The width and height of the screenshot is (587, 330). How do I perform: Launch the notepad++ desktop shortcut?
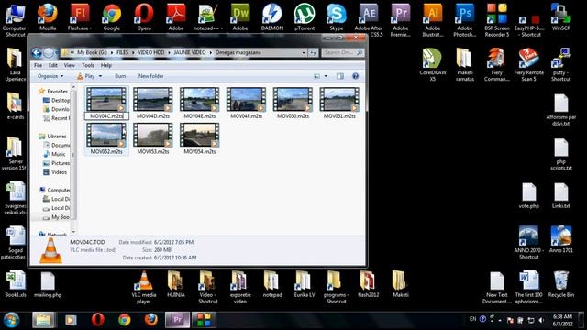coord(208,17)
